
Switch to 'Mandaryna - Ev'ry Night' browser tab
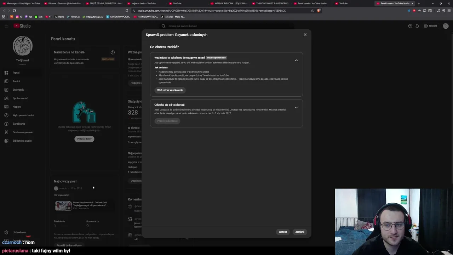coord(22,4)
